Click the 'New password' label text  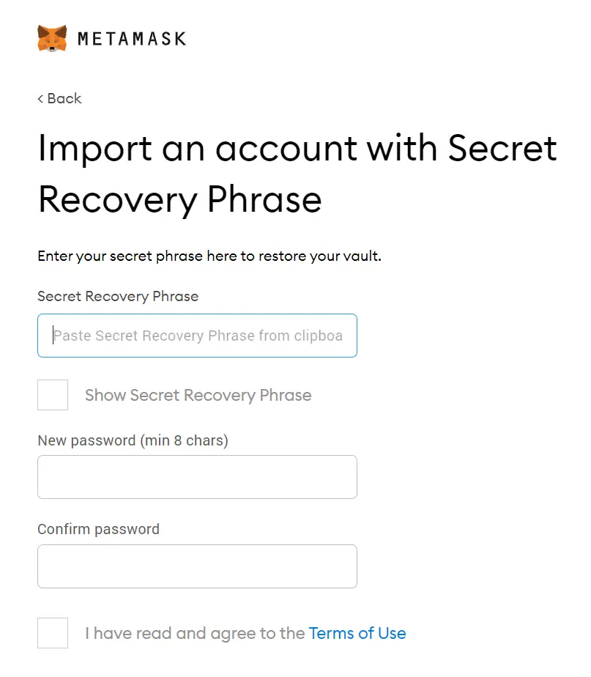(x=86, y=440)
